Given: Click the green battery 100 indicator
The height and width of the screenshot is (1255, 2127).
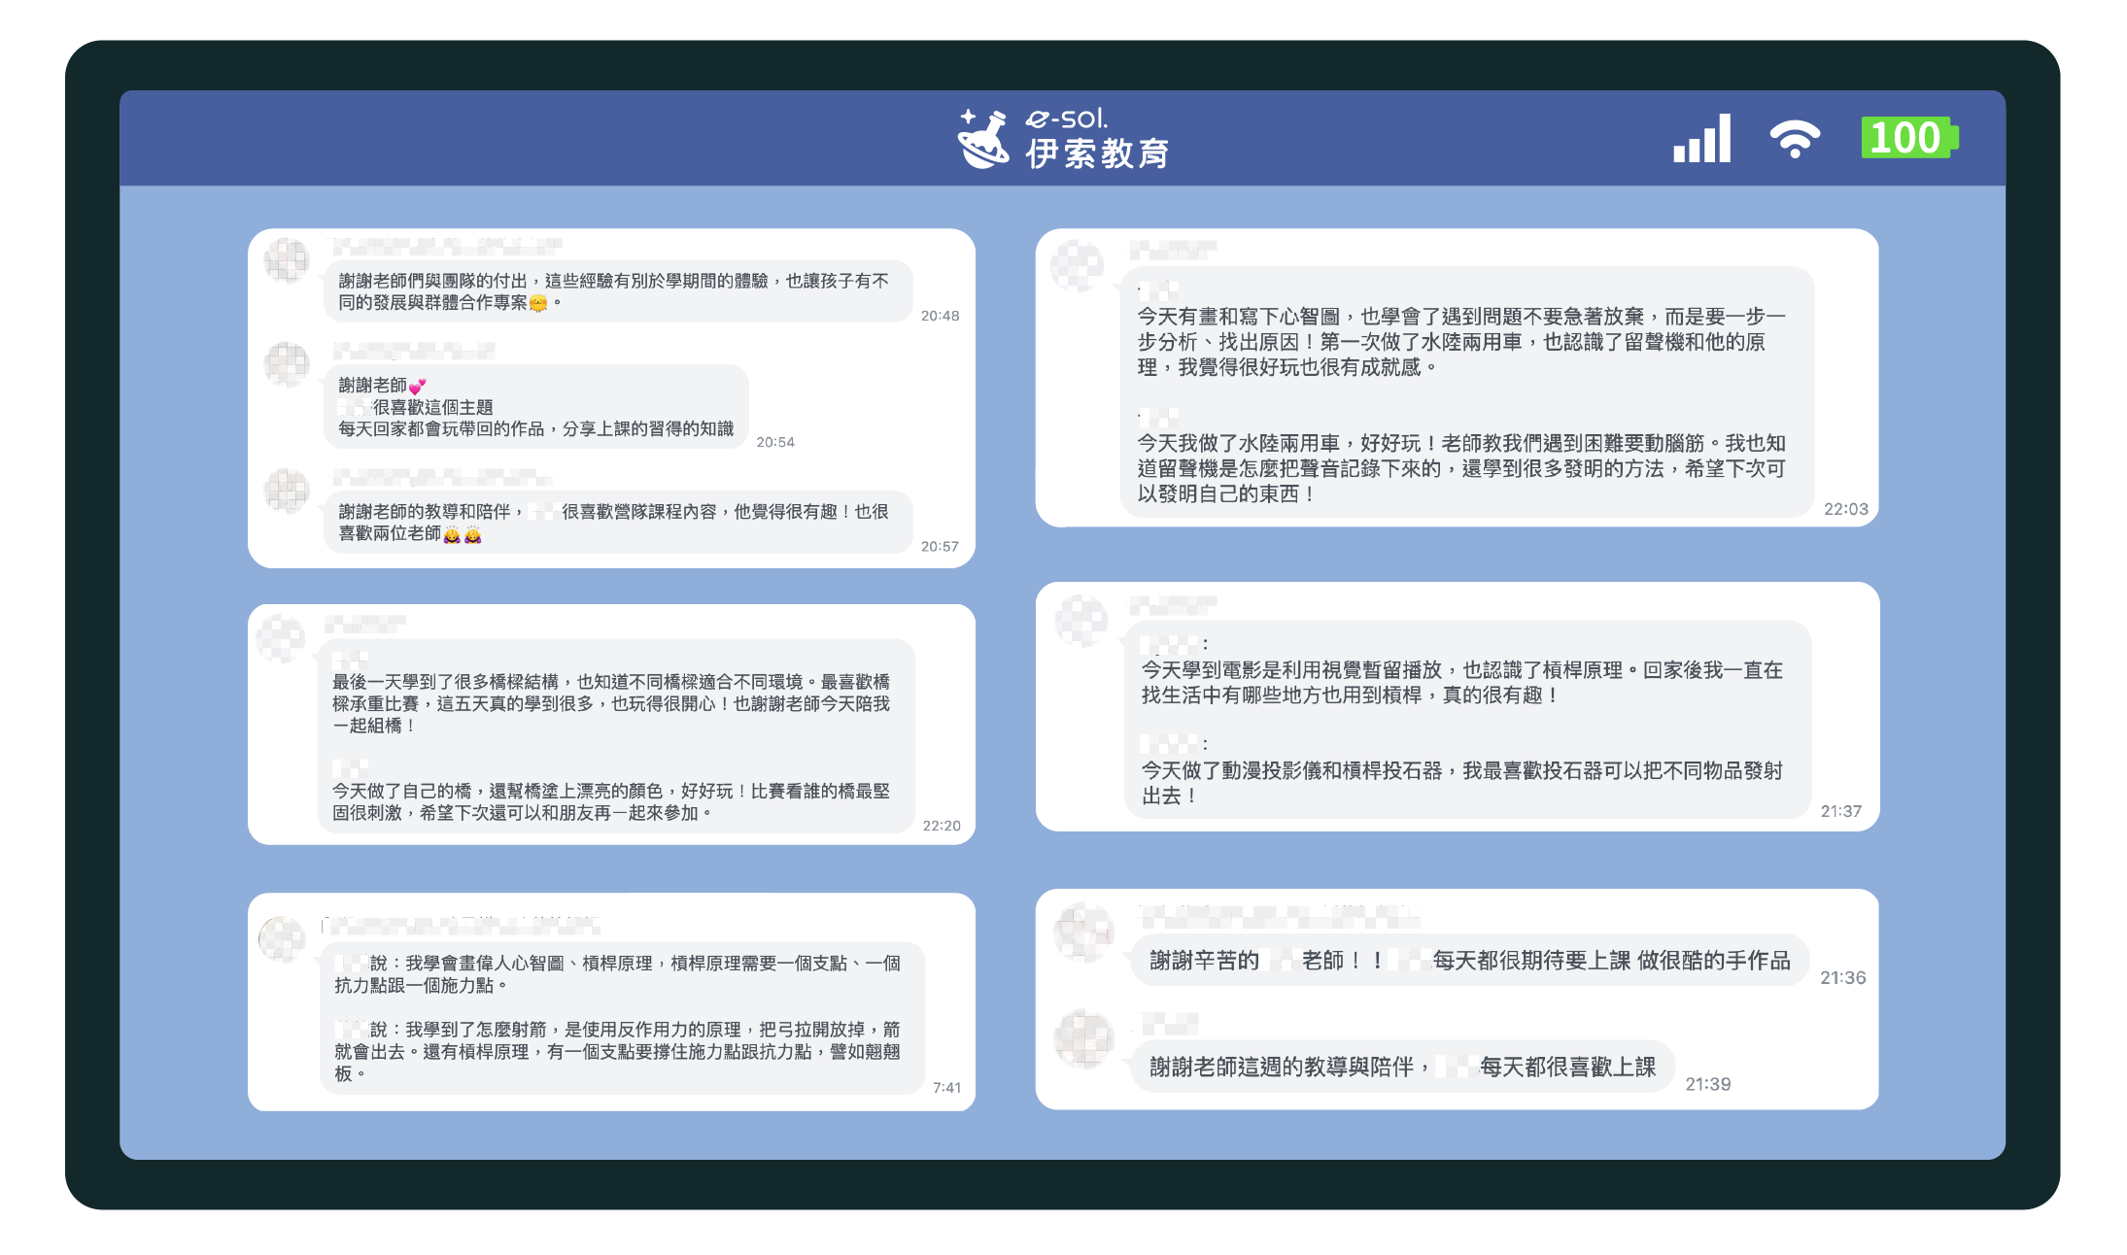Looking at the screenshot, I should [x=1909, y=138].
